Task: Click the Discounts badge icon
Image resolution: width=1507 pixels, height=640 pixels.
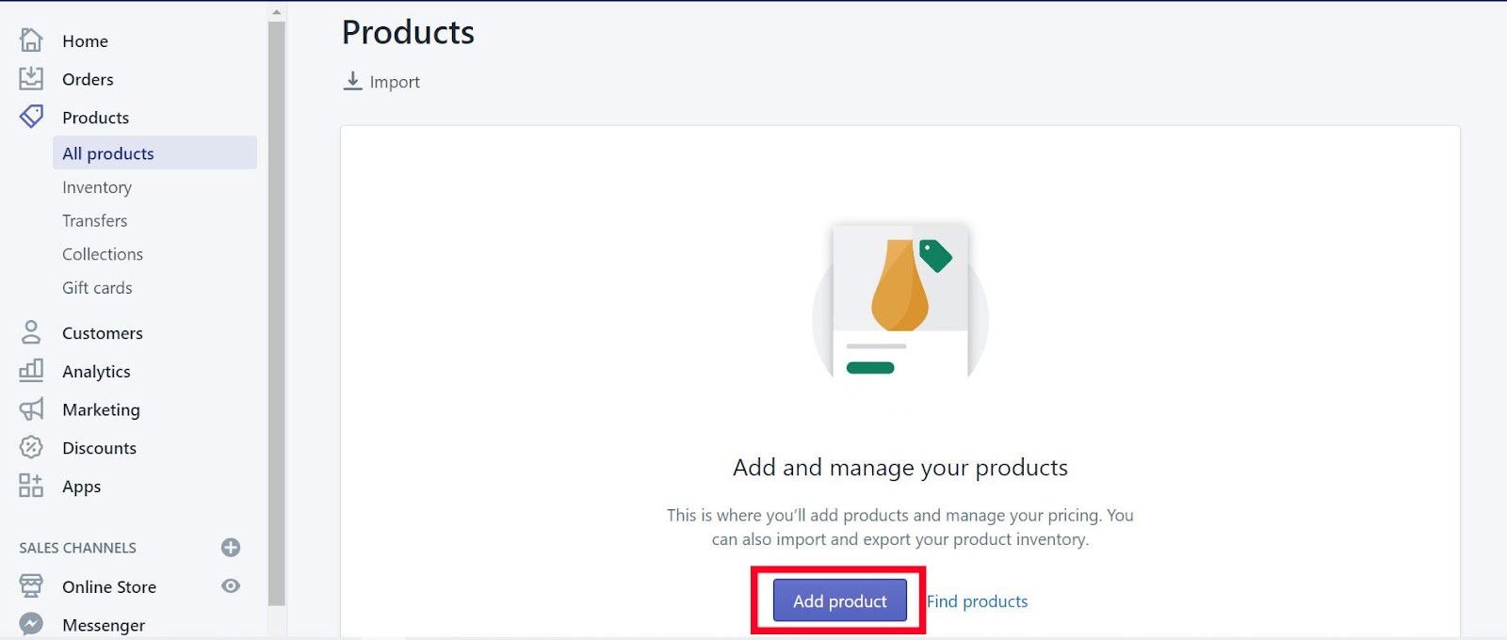Action: click(31, 447)
